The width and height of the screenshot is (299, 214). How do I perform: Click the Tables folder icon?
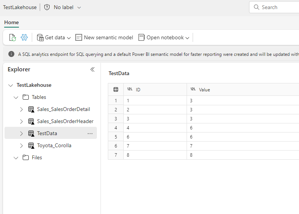[x=26, y=97]
